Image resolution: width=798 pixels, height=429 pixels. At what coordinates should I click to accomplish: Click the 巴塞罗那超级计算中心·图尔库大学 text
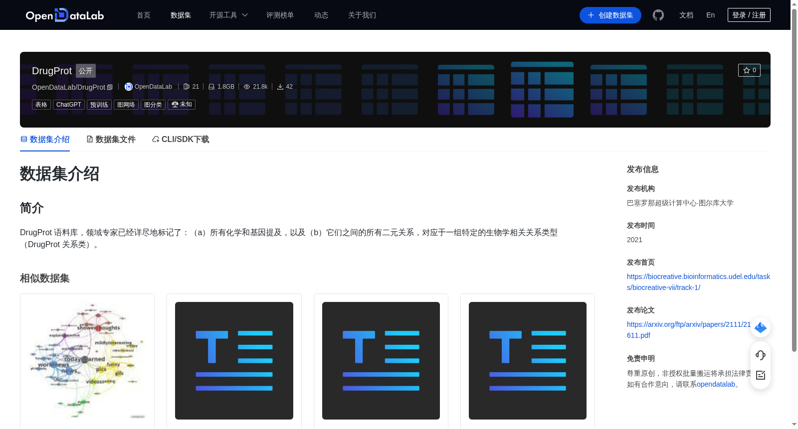pos(680,203)
